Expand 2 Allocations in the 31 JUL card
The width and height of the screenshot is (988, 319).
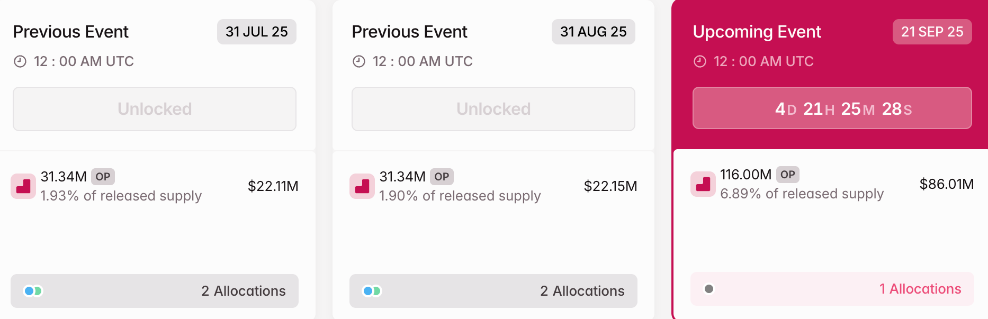click(x=243, y=291)
